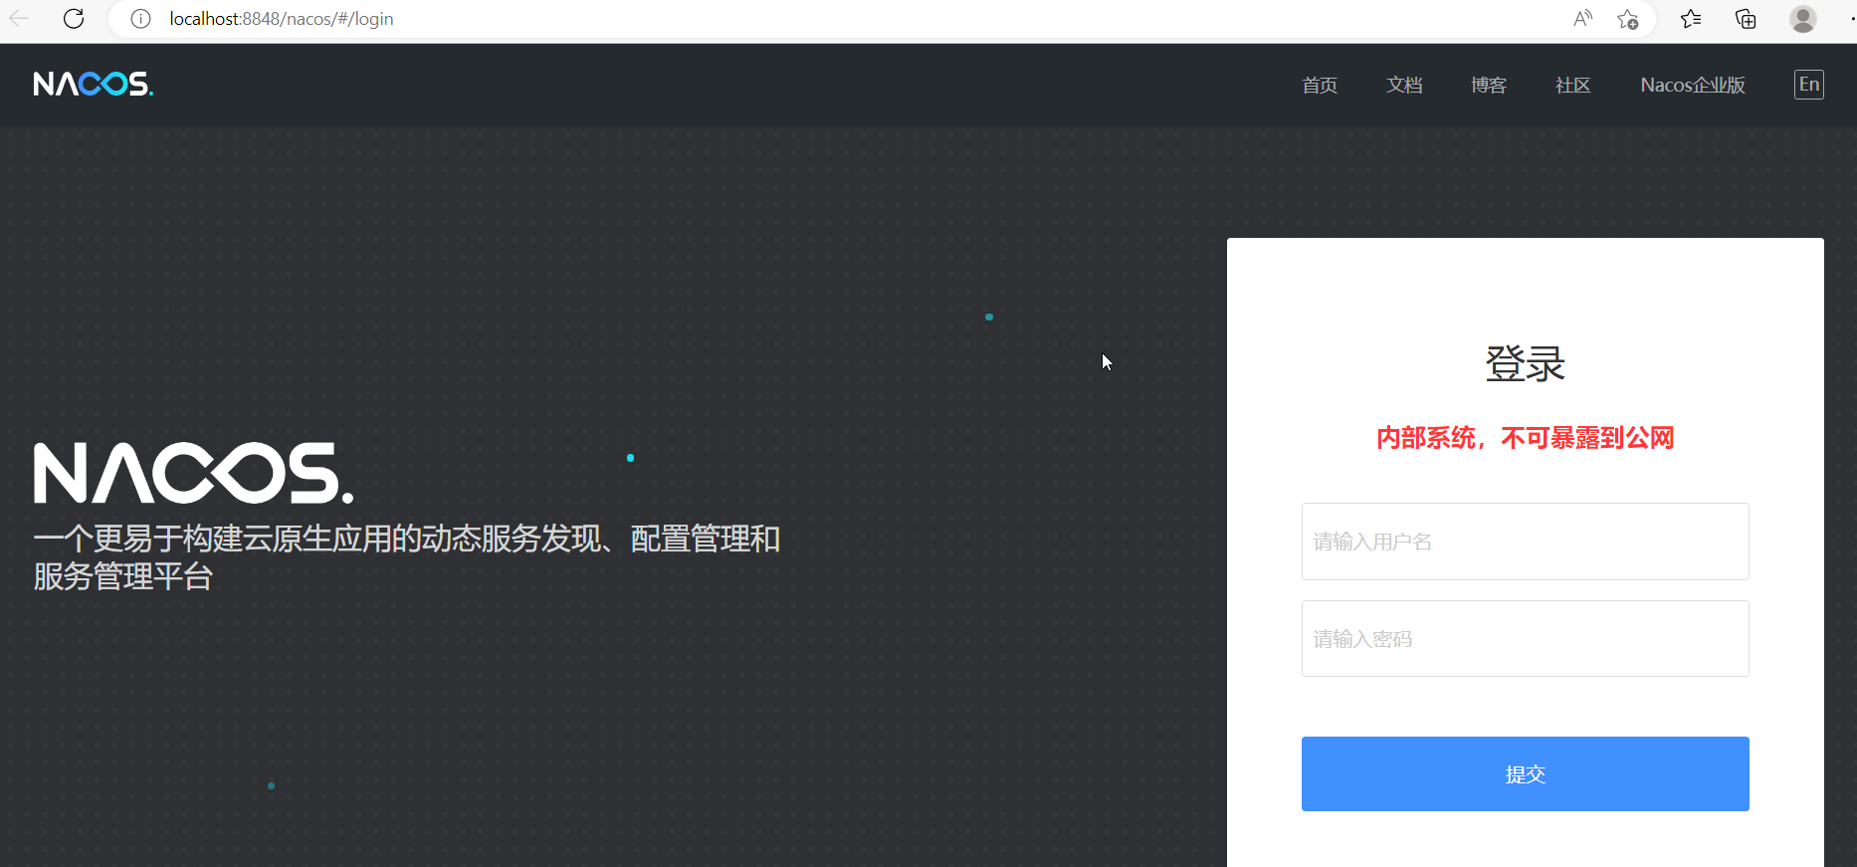The image size is (1857, 867).
Task: Open the 社区 nav item
Action: coord(1573,86)
